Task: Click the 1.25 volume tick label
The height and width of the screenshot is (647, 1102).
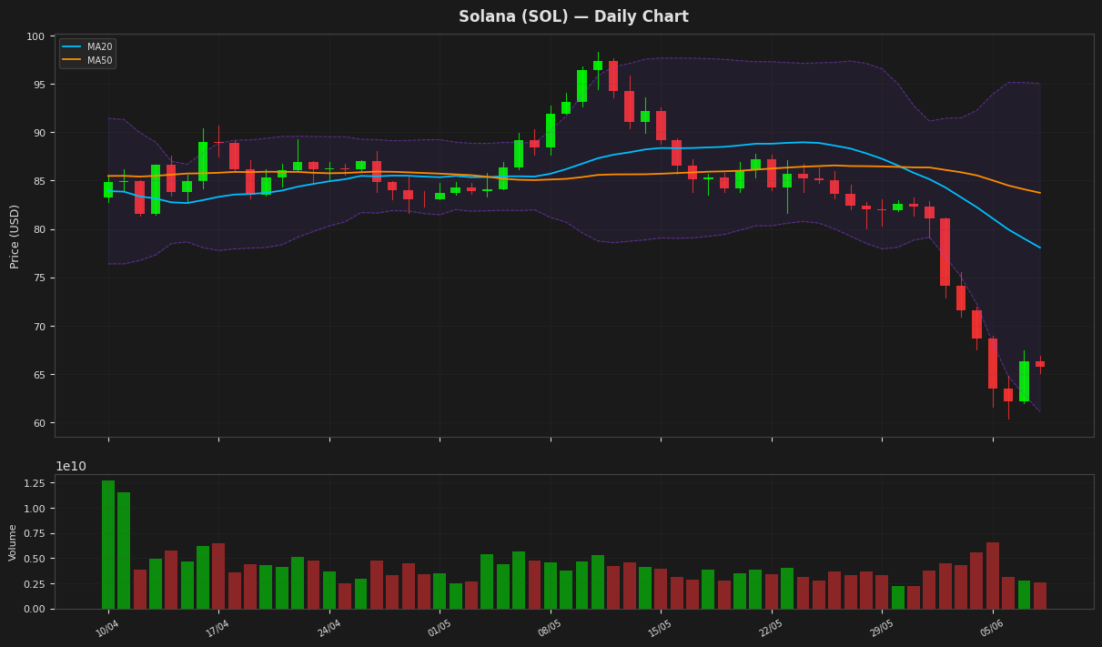Action: click(x=34, y=483)
